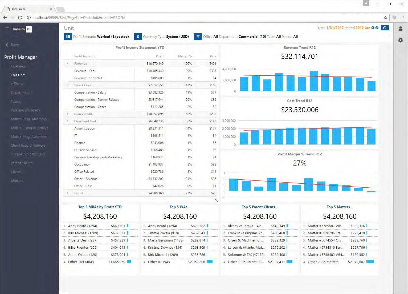The width and height of the screenshot is (408, 294).
Task: Collapse the Direct Cost group
Action: (67, 85)
